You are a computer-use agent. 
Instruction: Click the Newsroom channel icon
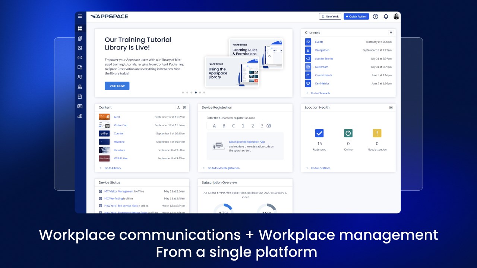pos(308,67)
